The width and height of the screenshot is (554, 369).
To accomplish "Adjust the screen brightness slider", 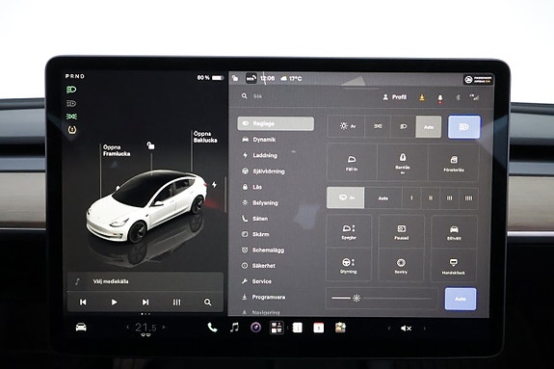I will click(382, 299).
